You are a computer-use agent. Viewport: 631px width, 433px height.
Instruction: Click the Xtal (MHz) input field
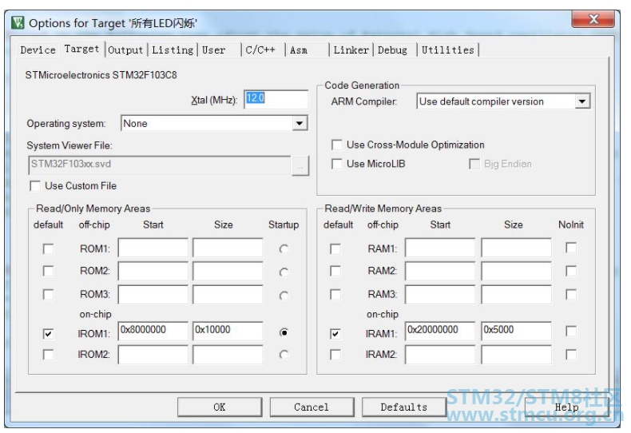(276, 98)
